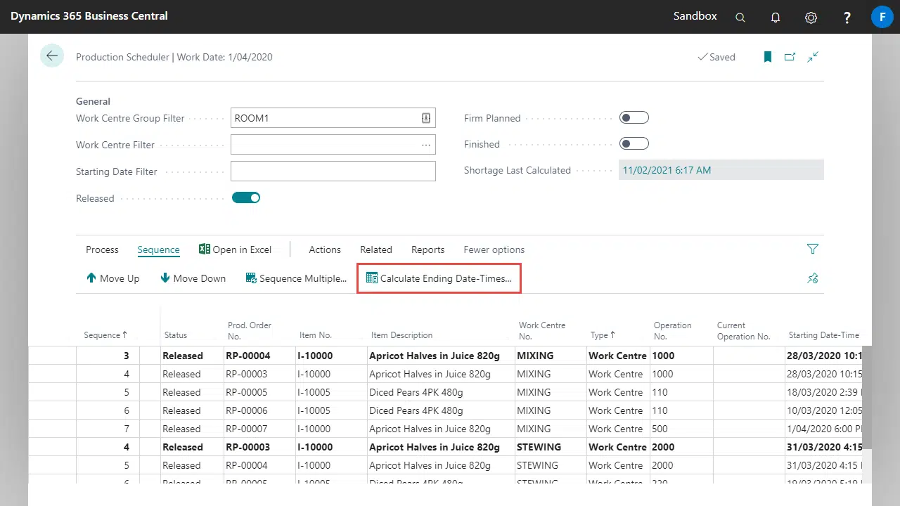Click Starting Date-Time column header
The width and height of the screenshot is (900, 506).
(x=824, y=335)
